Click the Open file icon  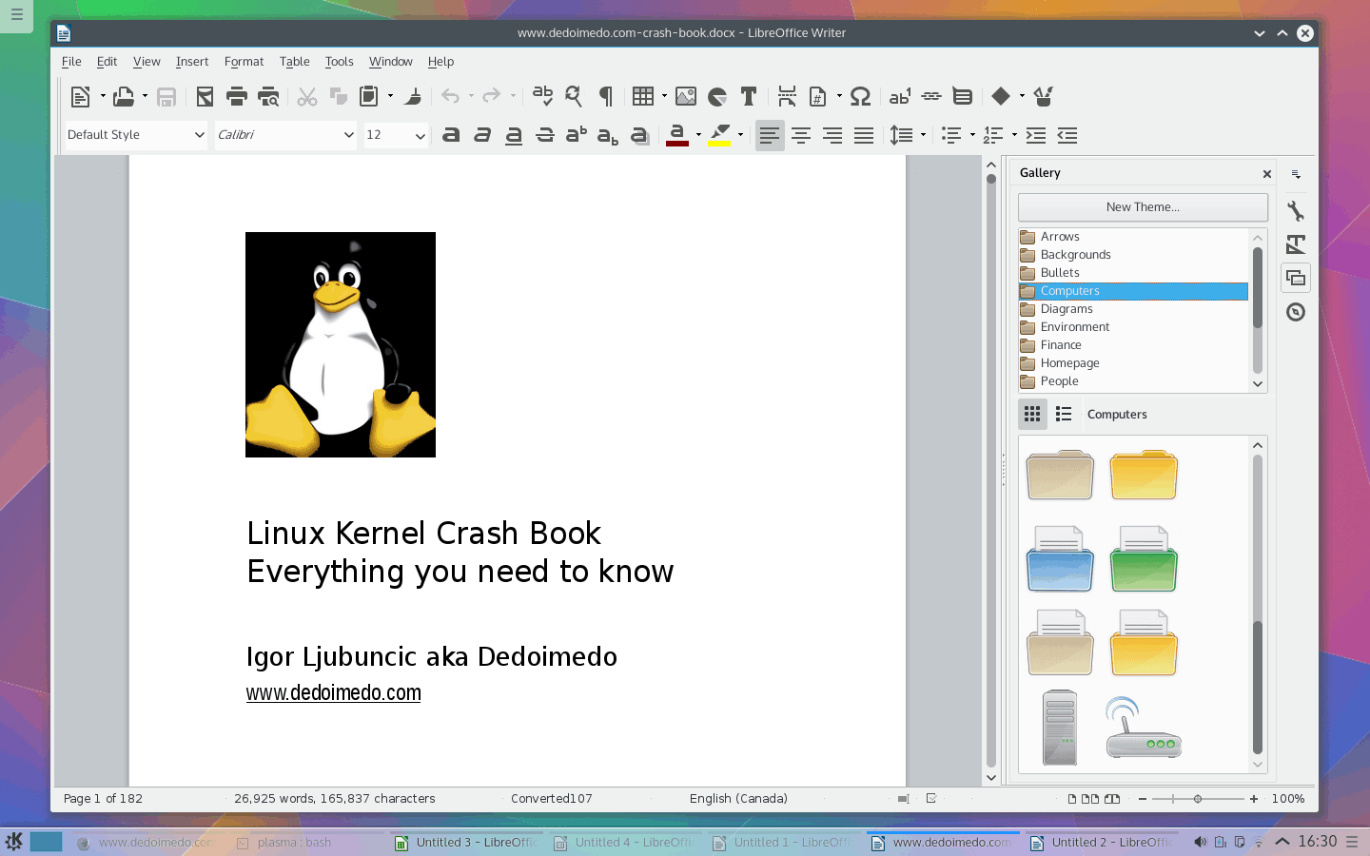pyautogui.click(x=124, y=96)
